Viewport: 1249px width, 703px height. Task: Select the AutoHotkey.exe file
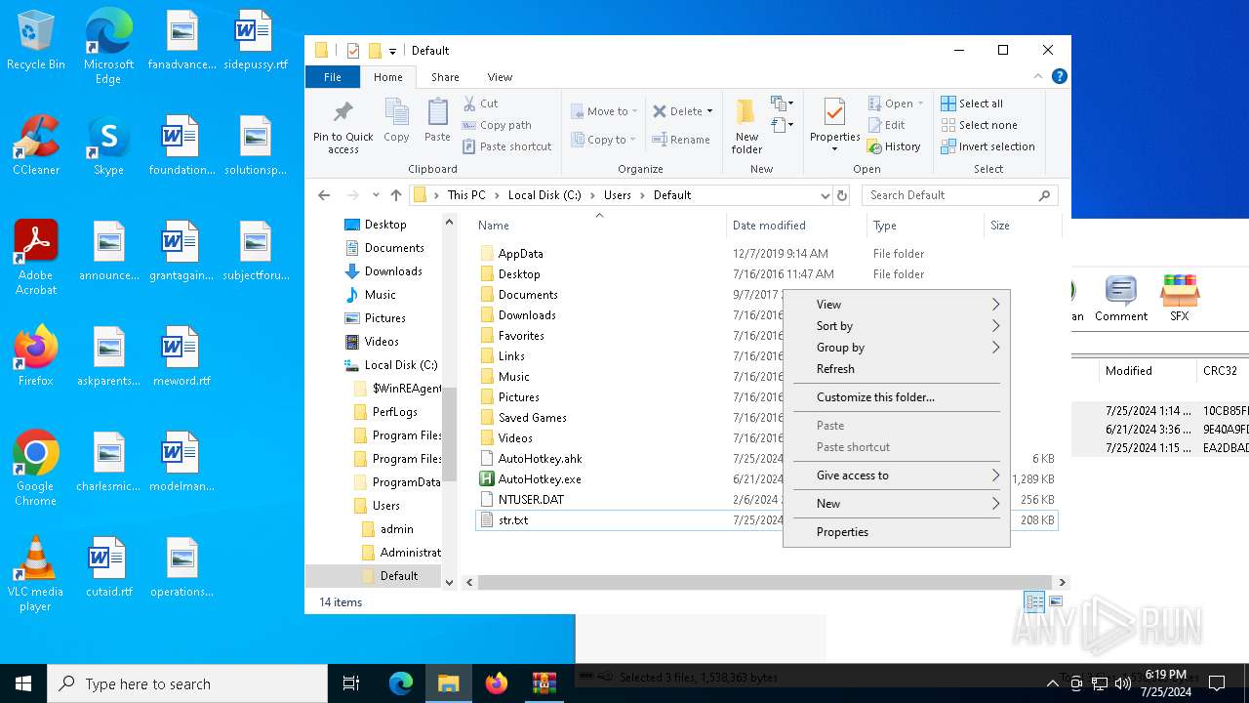(x=540, y=479)
